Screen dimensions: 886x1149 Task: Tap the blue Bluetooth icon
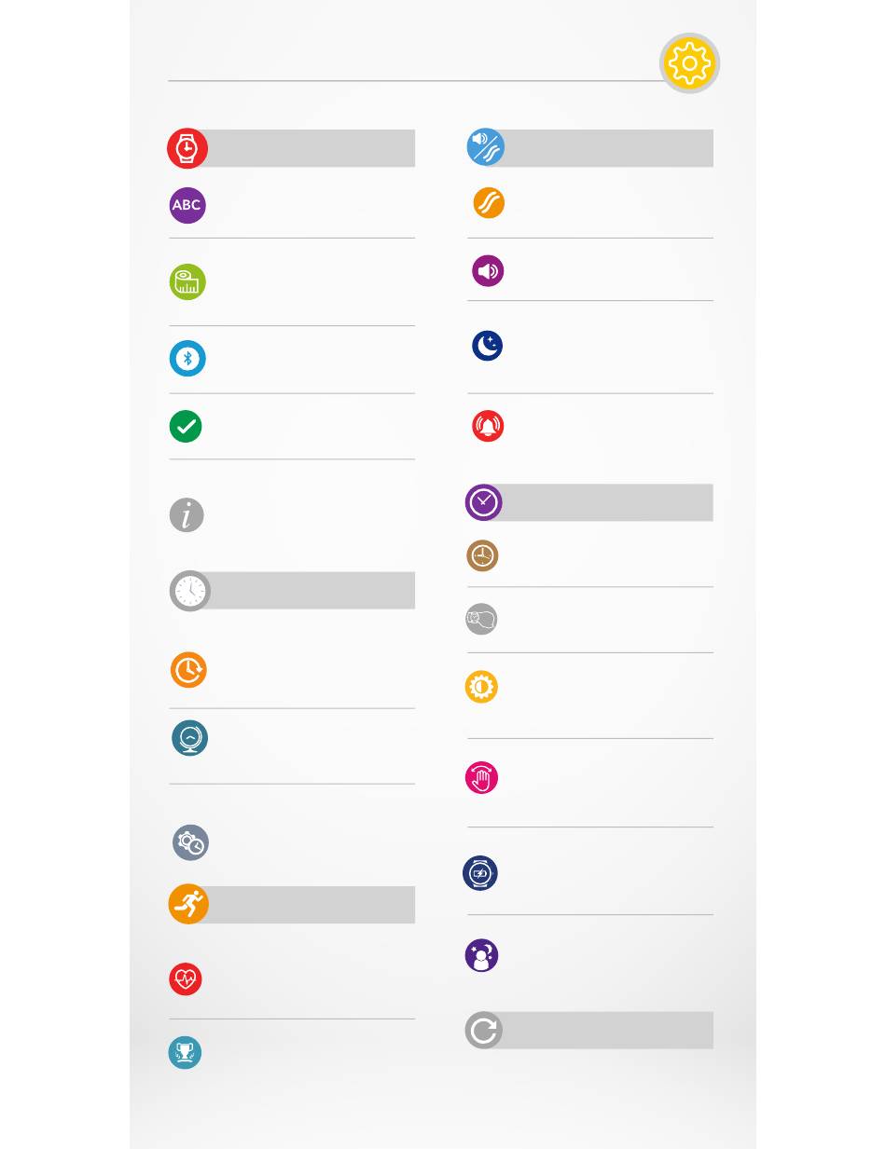tap(187, 359)
